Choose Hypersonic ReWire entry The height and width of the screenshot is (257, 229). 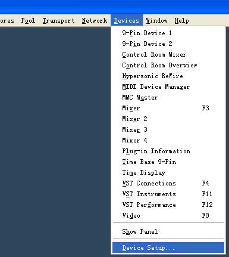click(168, 76)
